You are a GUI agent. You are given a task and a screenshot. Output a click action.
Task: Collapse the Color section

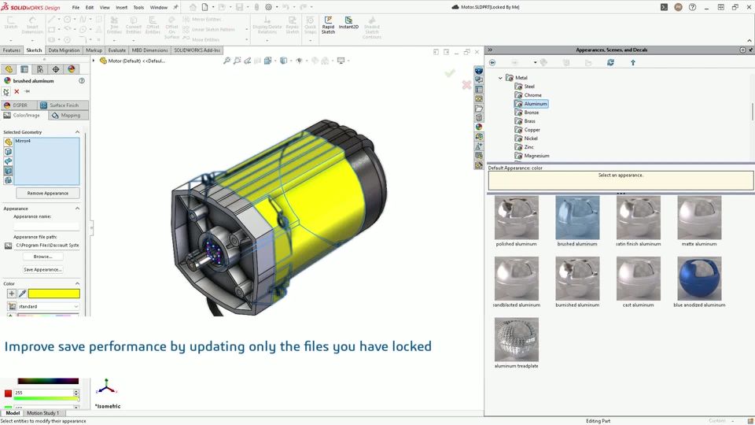pyautogui.click(x=77, y=284)
